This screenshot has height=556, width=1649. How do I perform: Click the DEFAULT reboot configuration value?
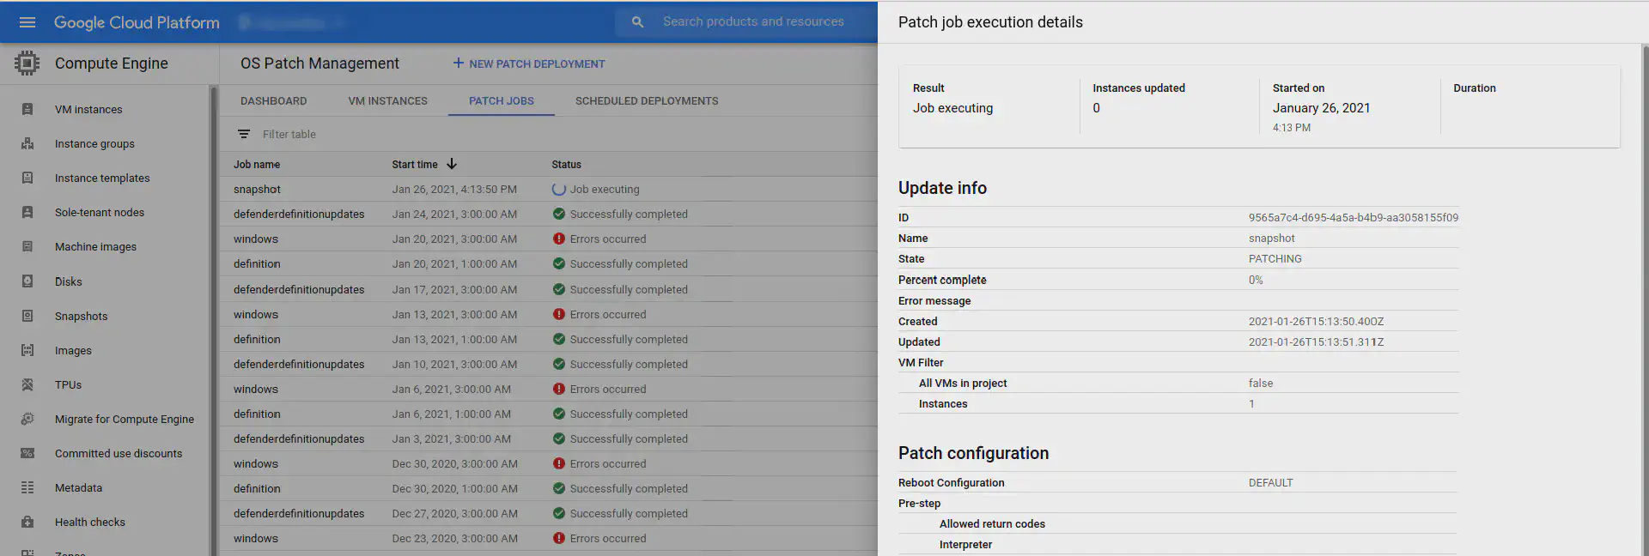pos(1271,482)
